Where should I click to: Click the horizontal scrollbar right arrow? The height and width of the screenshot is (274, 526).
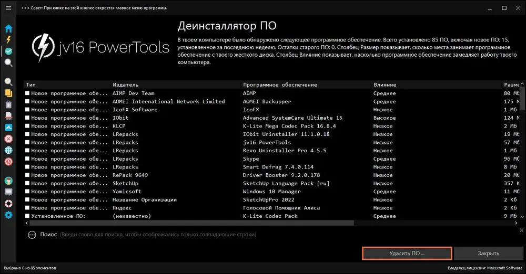516,223
